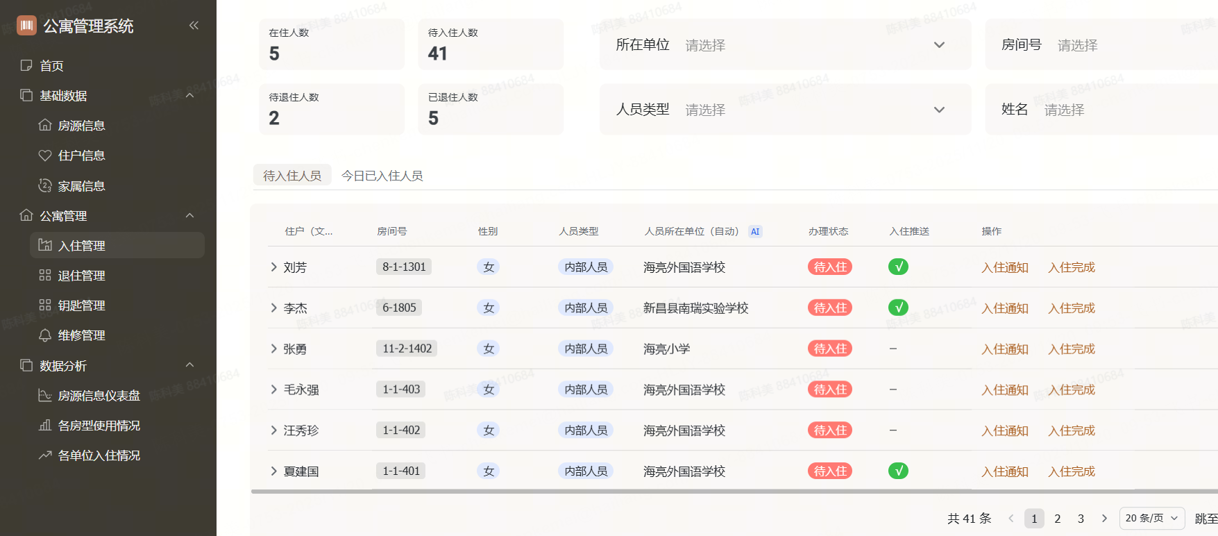Open 房源信息仪表盘 dashboard item

[x=99, y=396]
